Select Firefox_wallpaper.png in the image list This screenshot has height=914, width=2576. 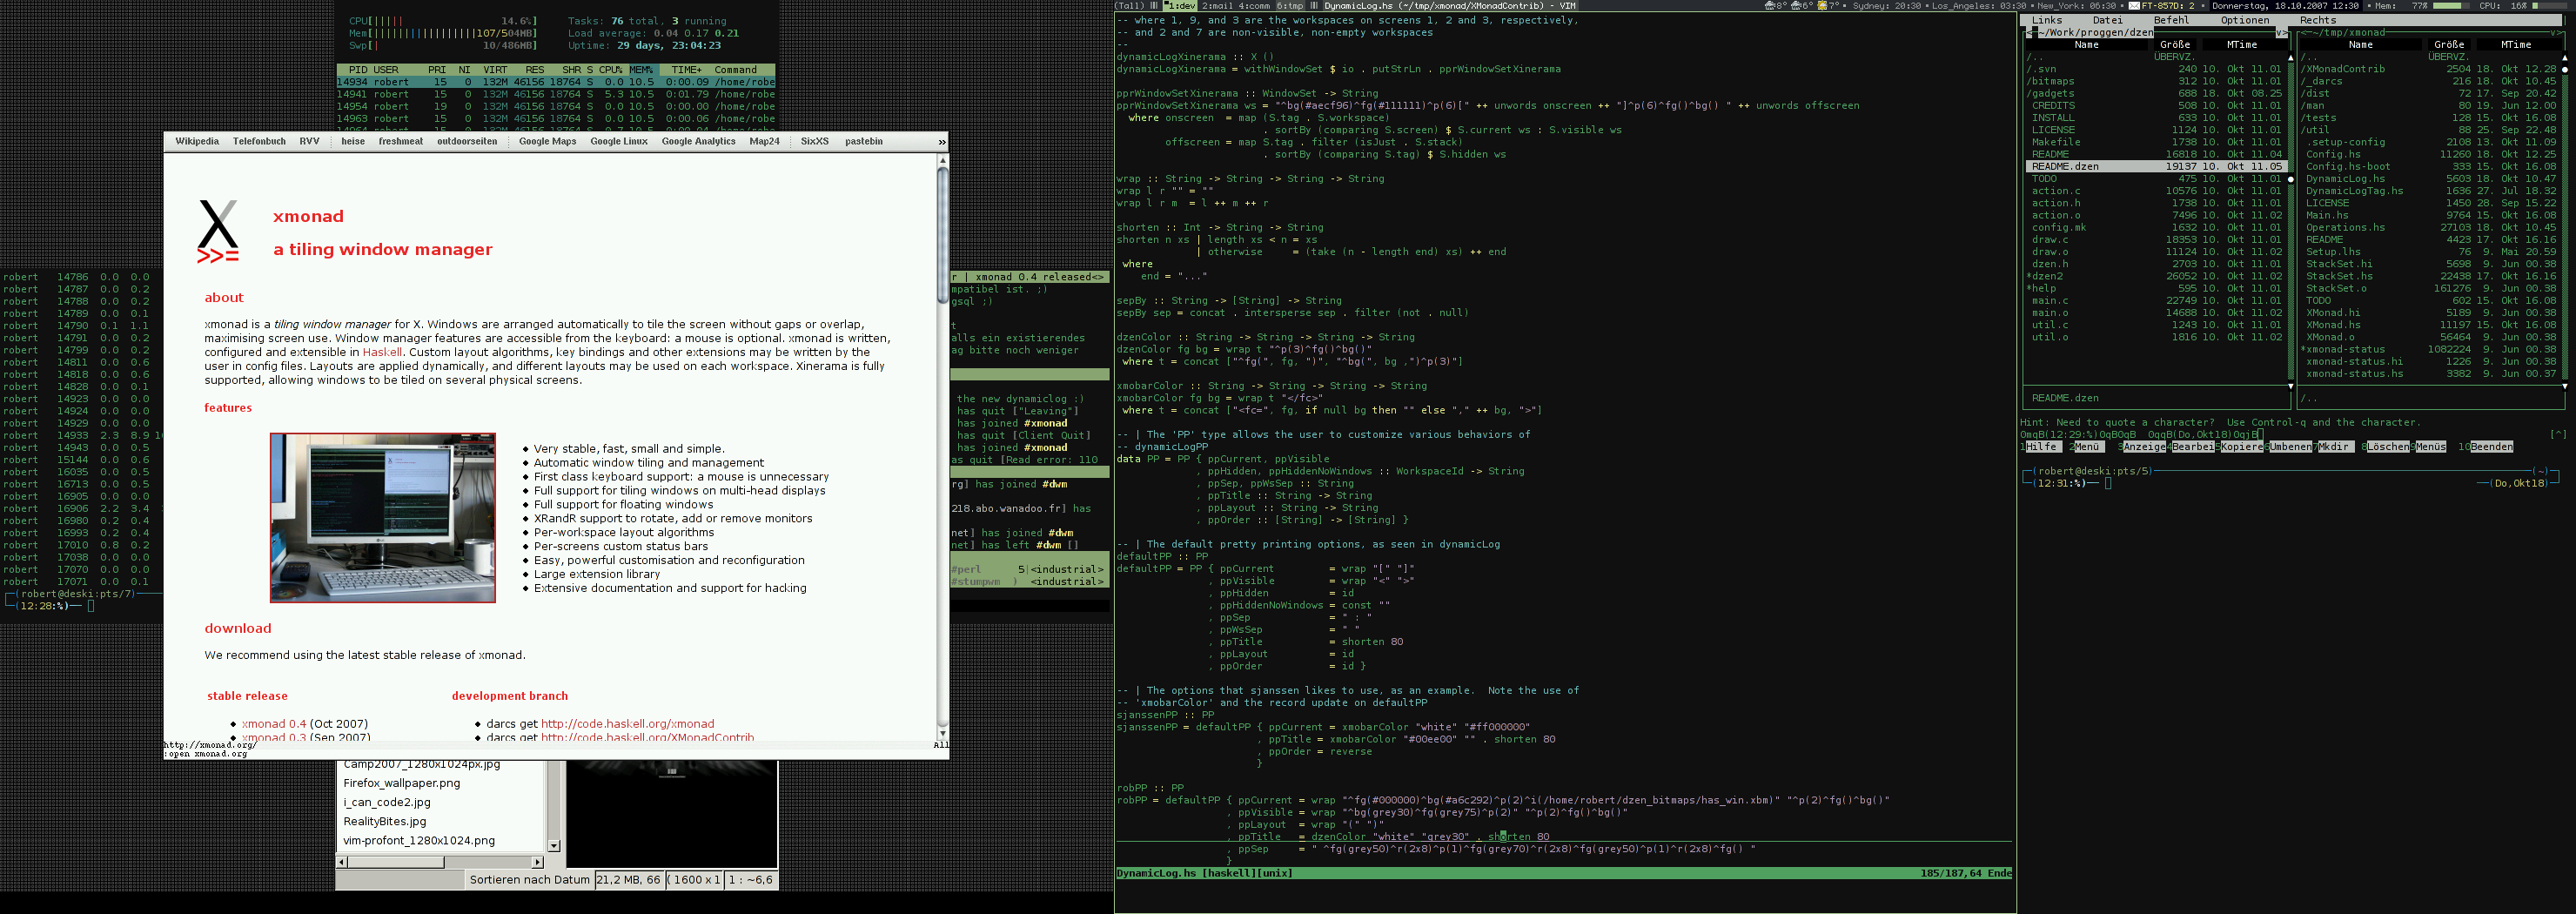(x=401, y=783)
